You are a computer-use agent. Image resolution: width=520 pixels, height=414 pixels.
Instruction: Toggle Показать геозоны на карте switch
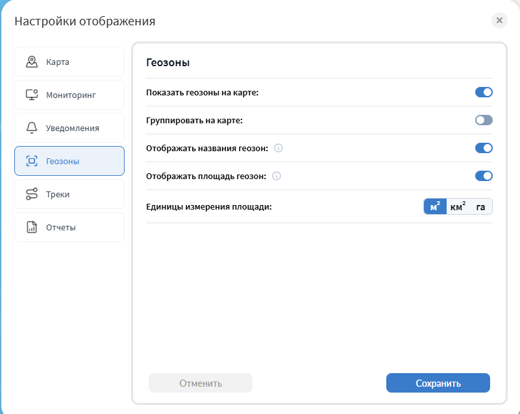(484, 92)
